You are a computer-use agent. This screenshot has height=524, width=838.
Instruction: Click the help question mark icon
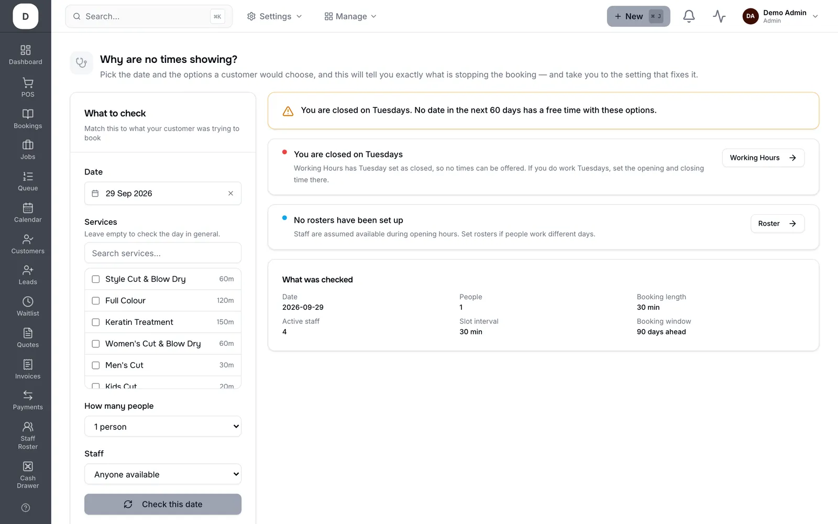26,508
